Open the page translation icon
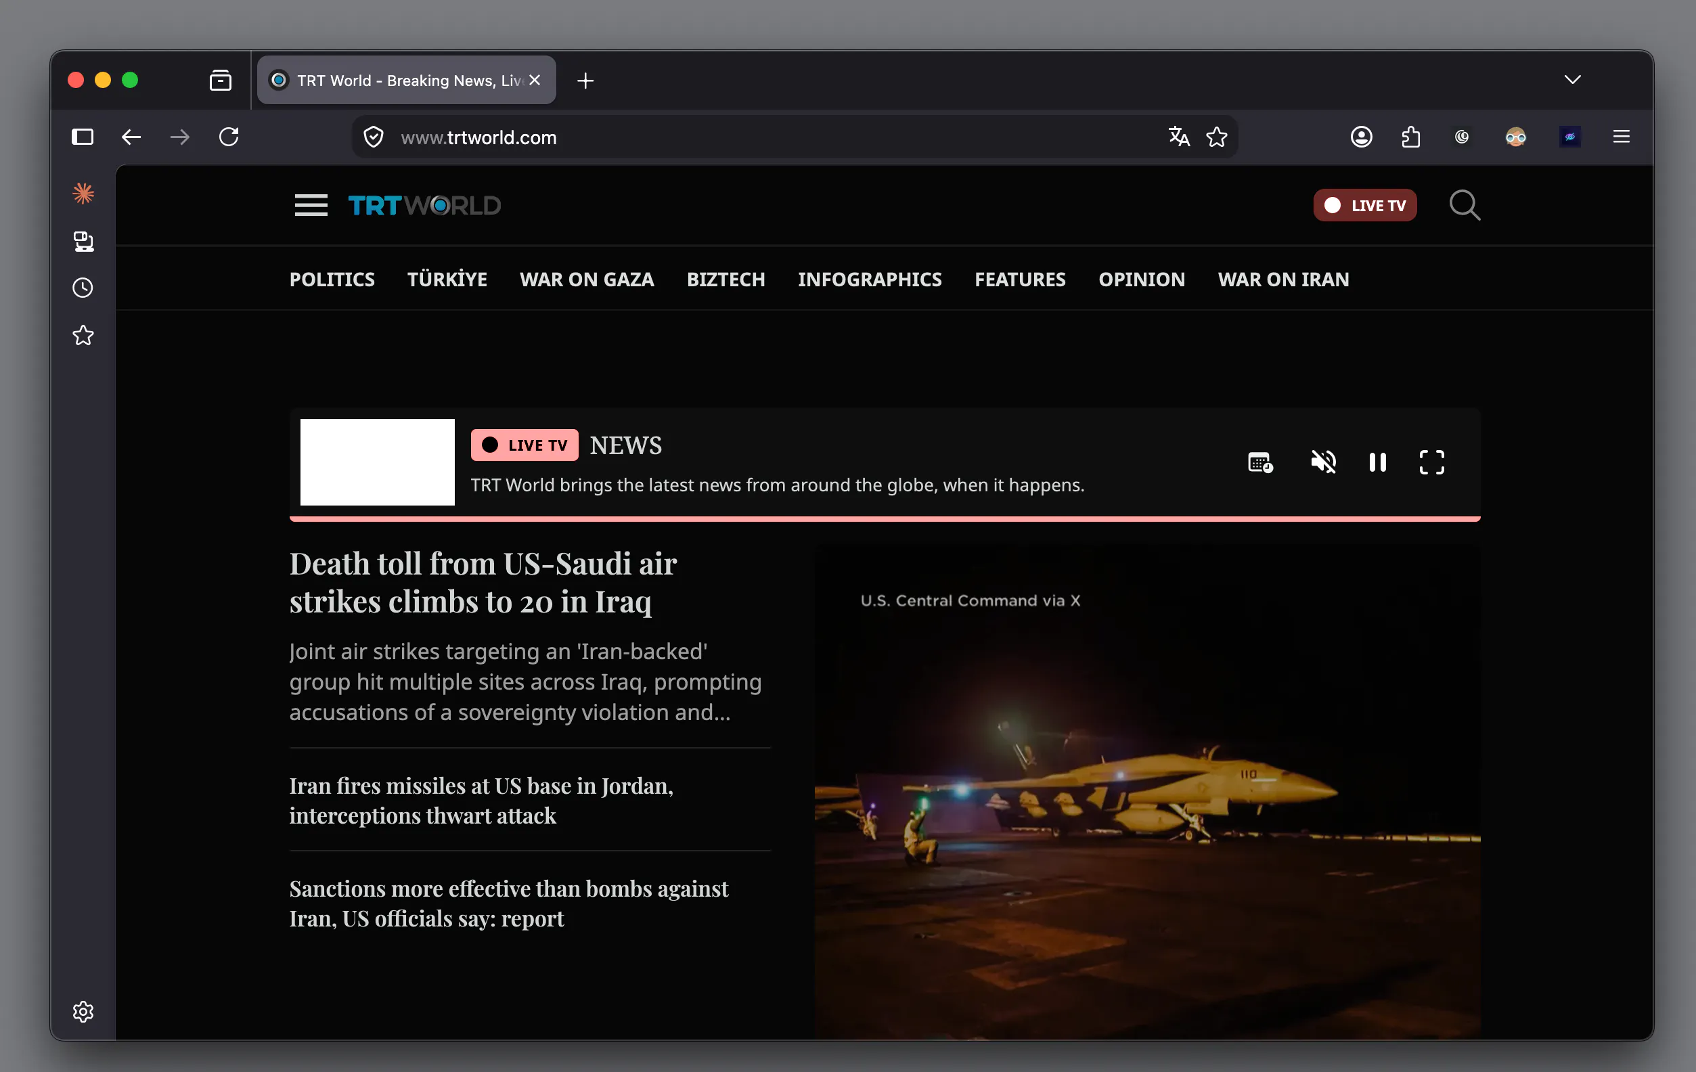The width and height of the screenshot is (1696, 1072). (1178, 137)
